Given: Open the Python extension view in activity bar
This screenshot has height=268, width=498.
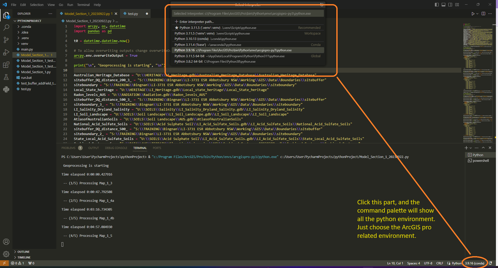Looking at the screenshot, I should [6, 89].
